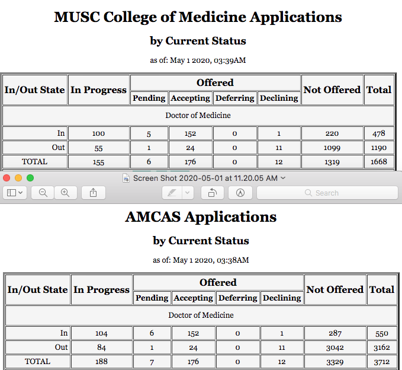Click AMCAS In row total 550
Viewport: 402px width, 370px height.
382,333
